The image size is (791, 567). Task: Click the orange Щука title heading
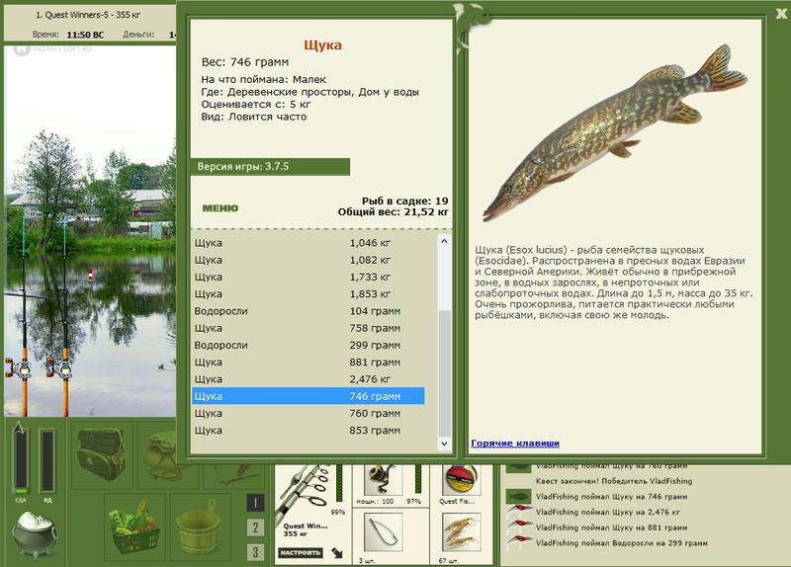click(323, 45)
